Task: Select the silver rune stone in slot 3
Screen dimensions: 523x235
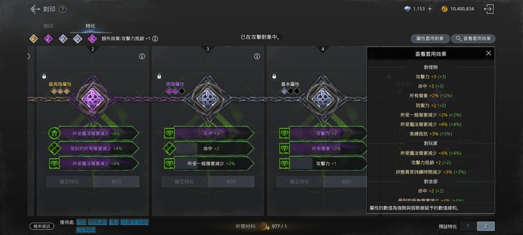Action: click(208, 99)
